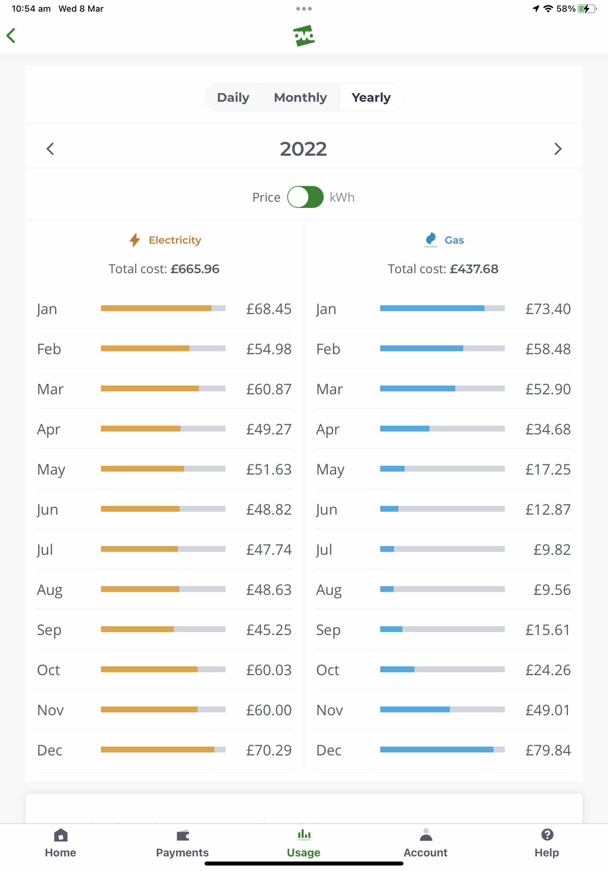Tap the Price label
This screenshot has height=871, width=608.
[266, 198]
